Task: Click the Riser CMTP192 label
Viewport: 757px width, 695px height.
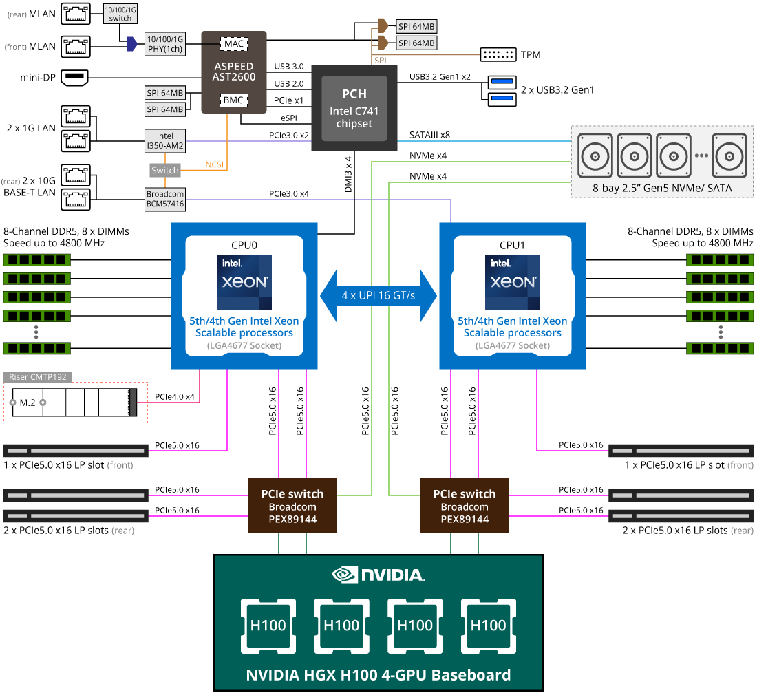Action: point(38,377)
